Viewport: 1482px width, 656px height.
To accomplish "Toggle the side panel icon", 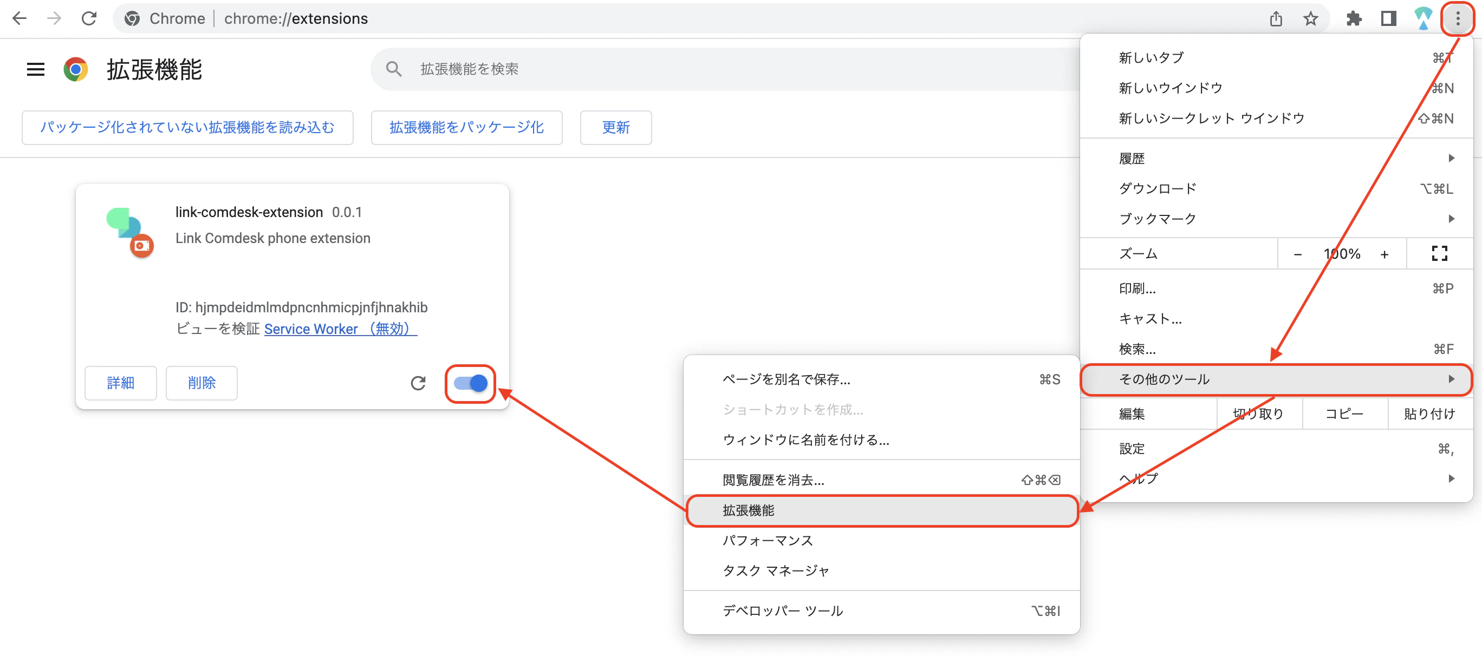I will 1388,18.
